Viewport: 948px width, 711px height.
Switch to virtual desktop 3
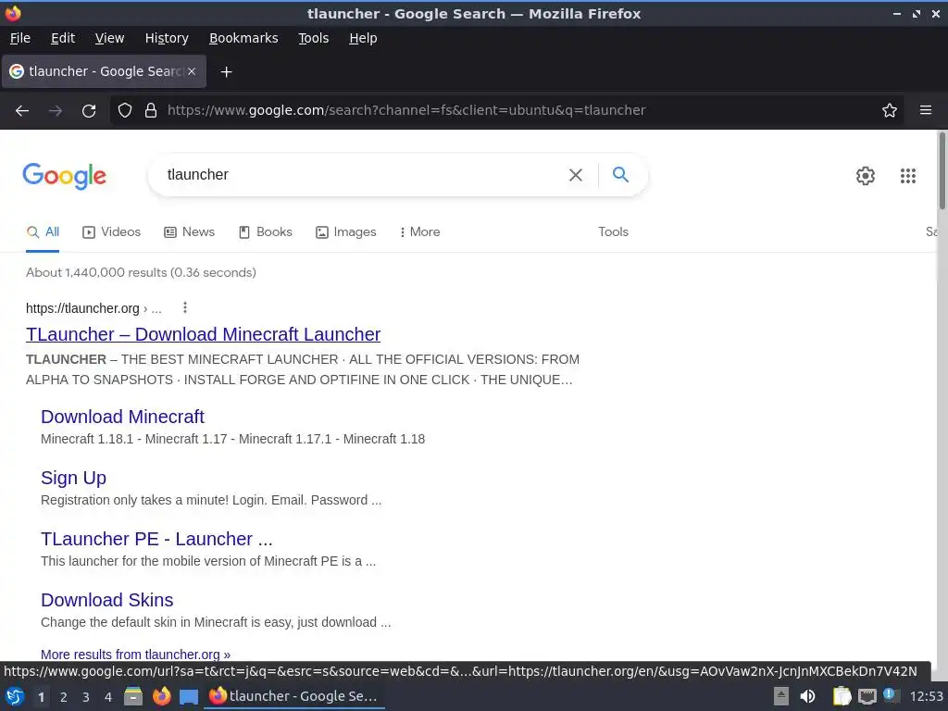coord(86,697)
